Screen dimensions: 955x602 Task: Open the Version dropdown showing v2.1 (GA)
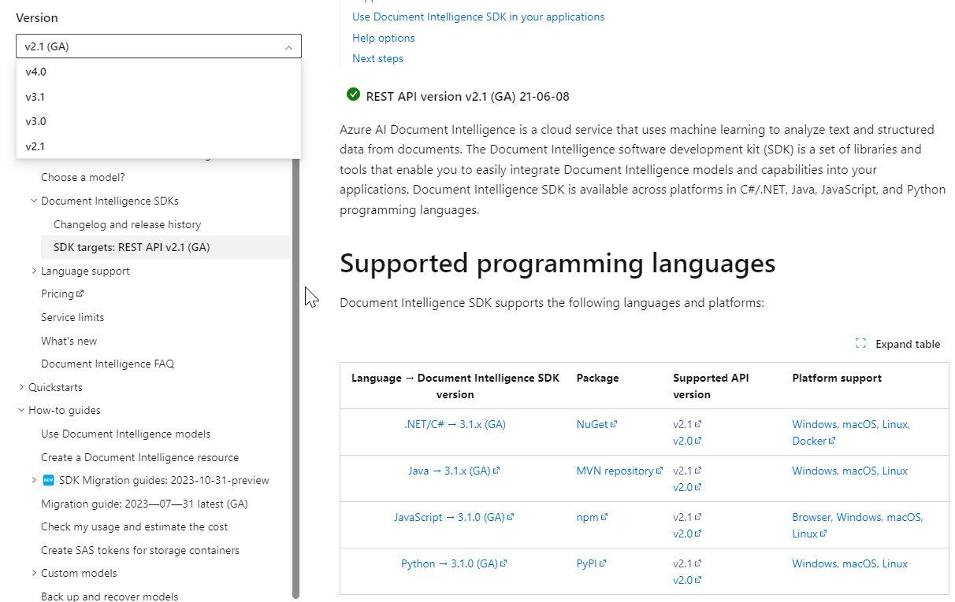click(x=158, y=46)
